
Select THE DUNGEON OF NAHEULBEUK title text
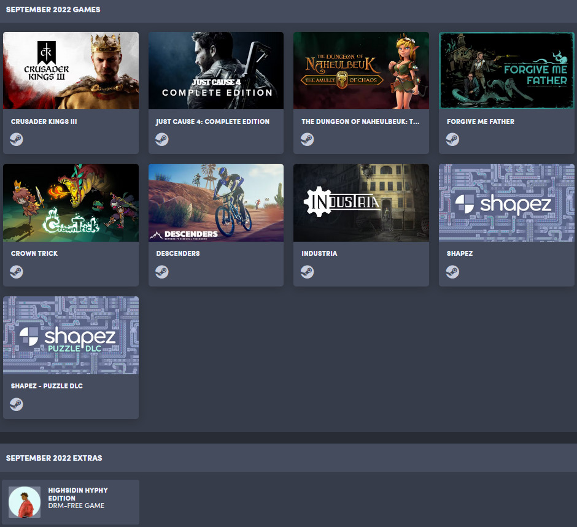tap(360, 121)
